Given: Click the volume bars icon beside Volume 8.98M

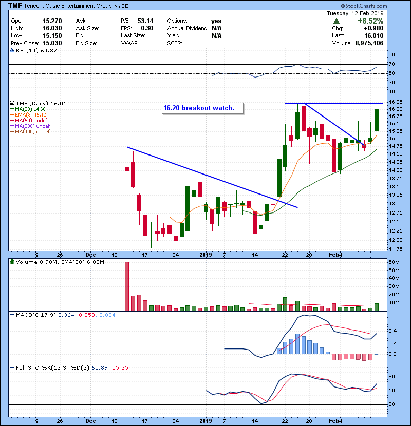Looking at the screenshot, I should [12, 262].
